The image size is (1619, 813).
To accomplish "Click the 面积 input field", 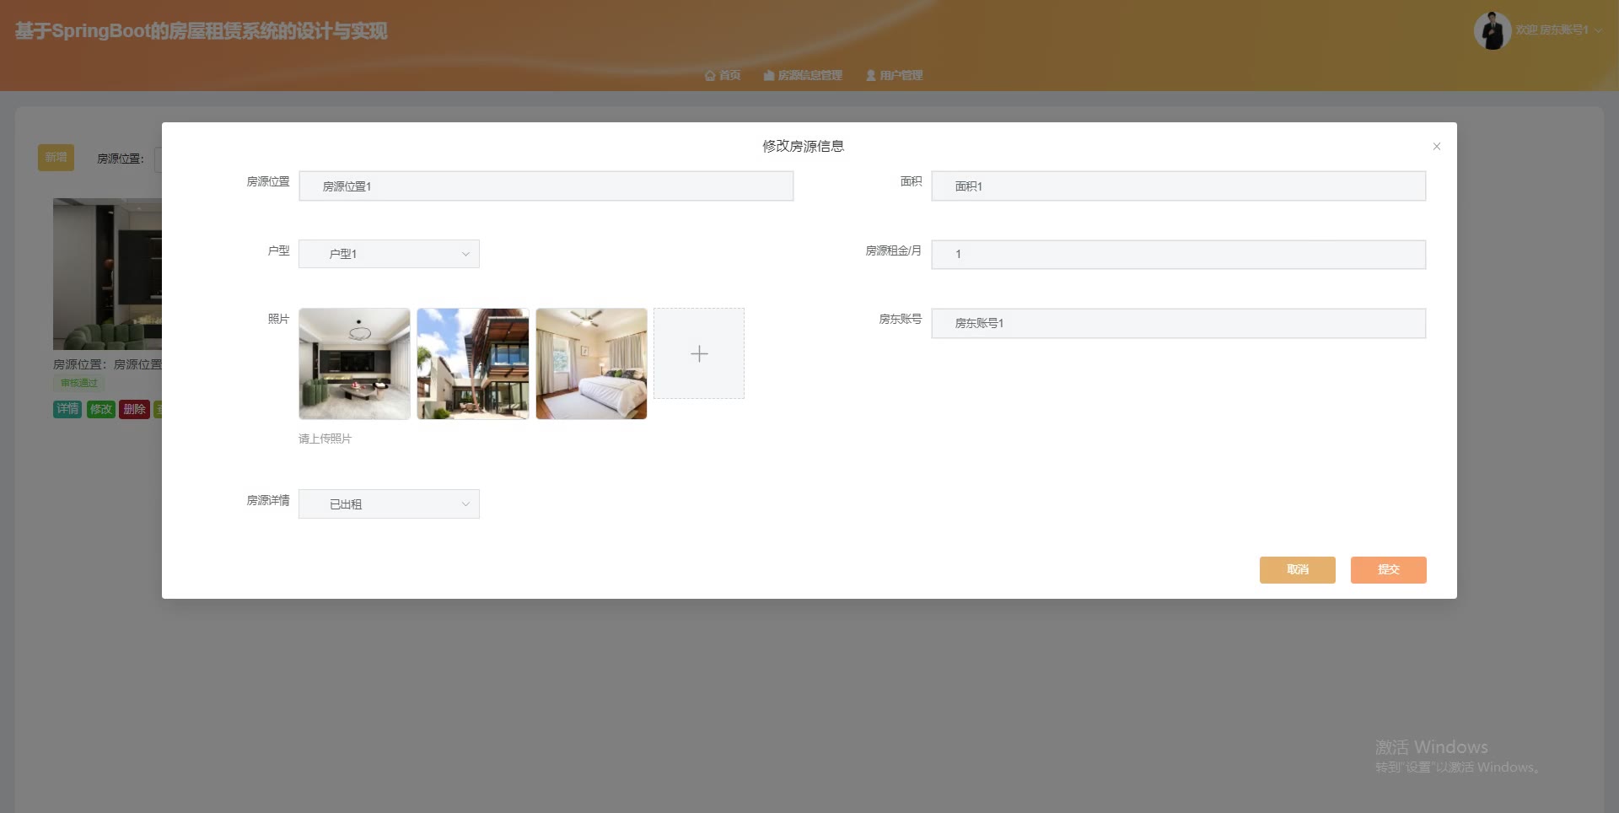I will tap(1178, 186).
